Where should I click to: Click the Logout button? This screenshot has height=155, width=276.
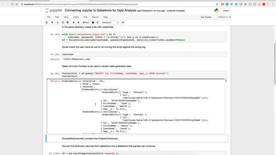coord(226,10)
